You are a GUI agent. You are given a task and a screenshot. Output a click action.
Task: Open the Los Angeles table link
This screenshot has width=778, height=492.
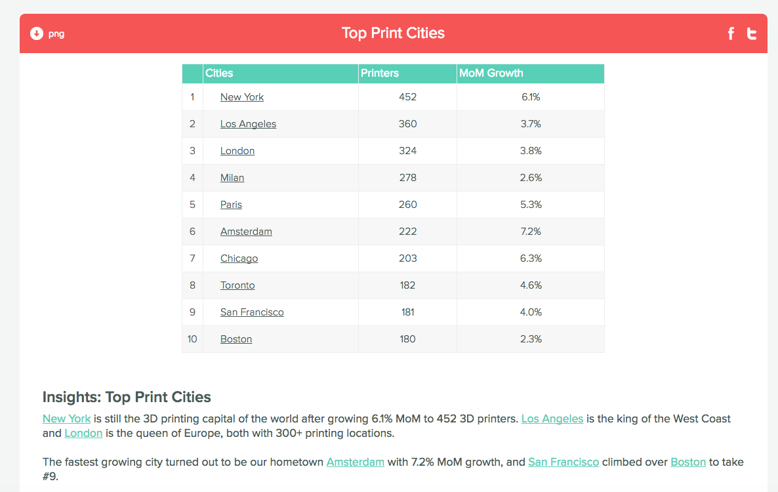[248, 124]
